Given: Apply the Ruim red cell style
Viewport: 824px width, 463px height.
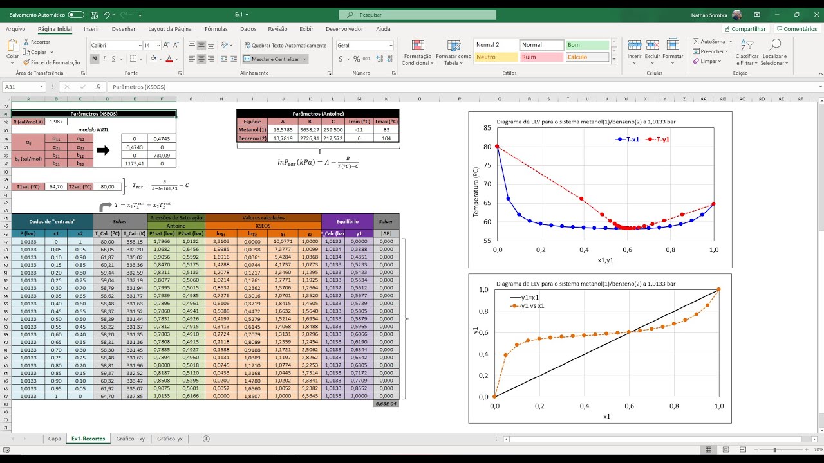Looking at the screenshot, I should [x=541, y=57].
